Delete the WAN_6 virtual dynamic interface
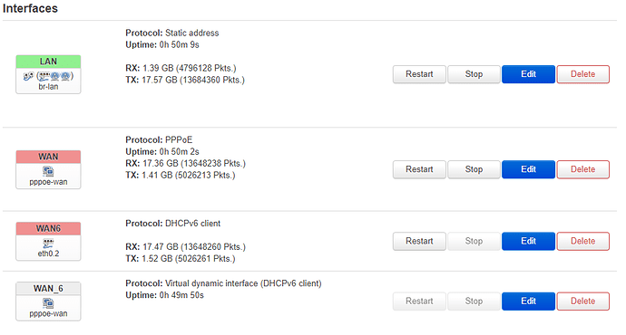The height and width of the screenshot is (335, 626). pyautogui.click(x=582, y=301)
